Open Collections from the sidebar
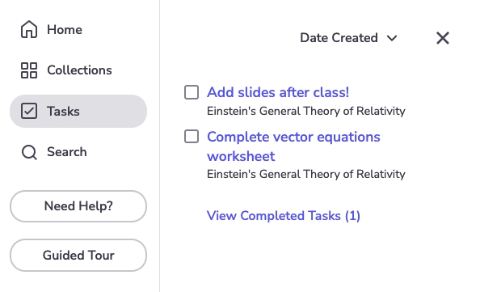The width and height of the screenshot is (480, 292). coord(79,70)
